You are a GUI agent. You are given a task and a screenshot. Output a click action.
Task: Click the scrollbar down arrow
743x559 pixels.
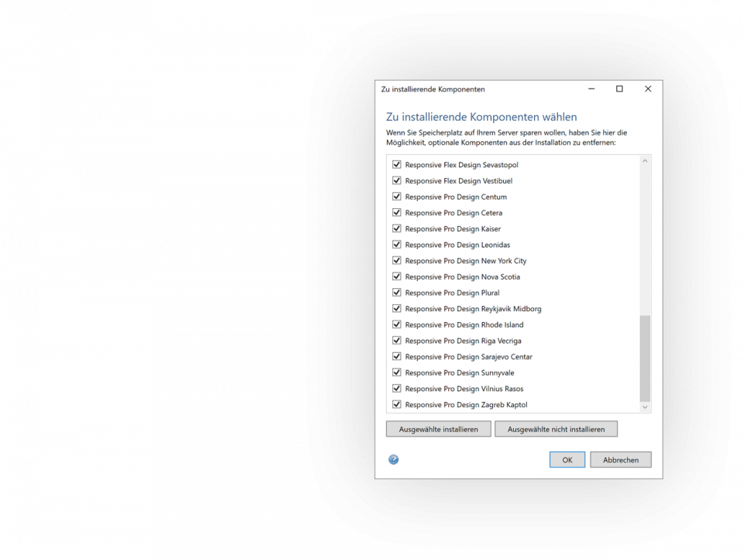click(x=644, y=406)
